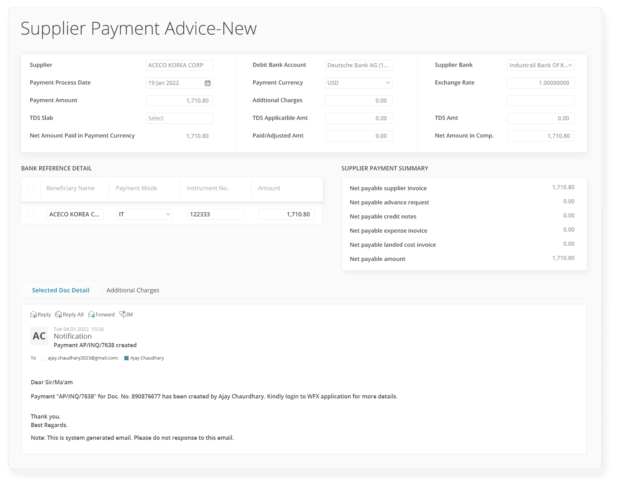
Task: Click the Net payable credit notes row
Action: click(x=462, y=216)
